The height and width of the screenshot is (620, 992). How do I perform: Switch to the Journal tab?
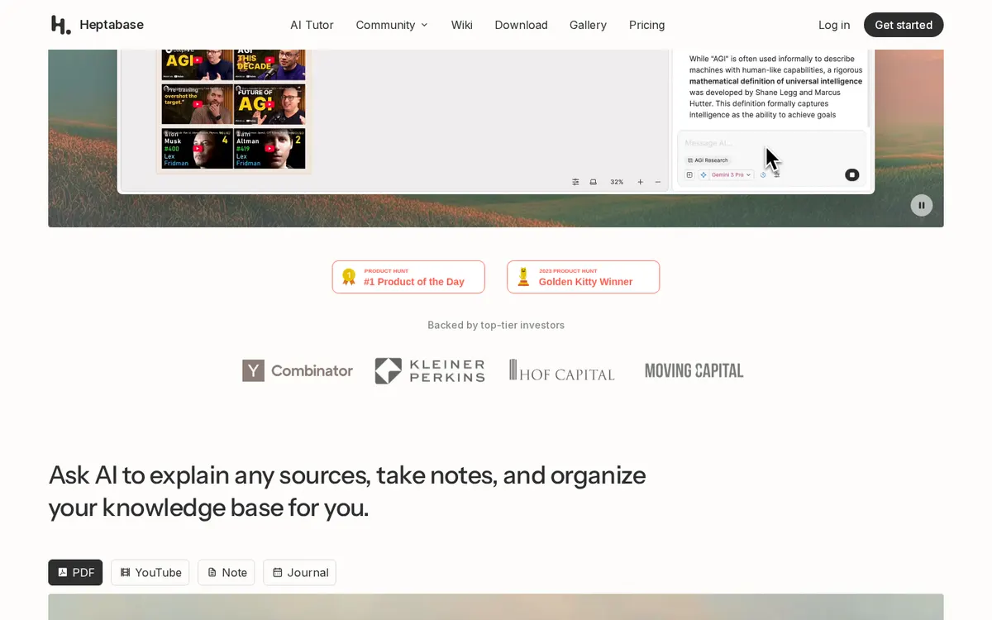pos(299,572)
